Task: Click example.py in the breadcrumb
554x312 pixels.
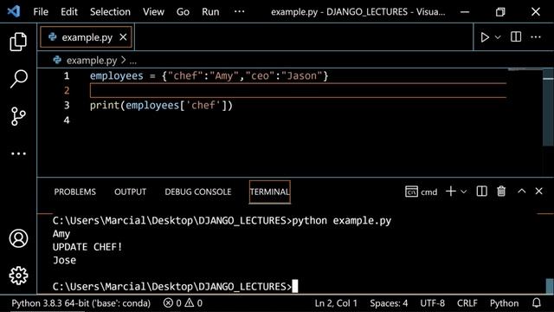Action: 92,60
